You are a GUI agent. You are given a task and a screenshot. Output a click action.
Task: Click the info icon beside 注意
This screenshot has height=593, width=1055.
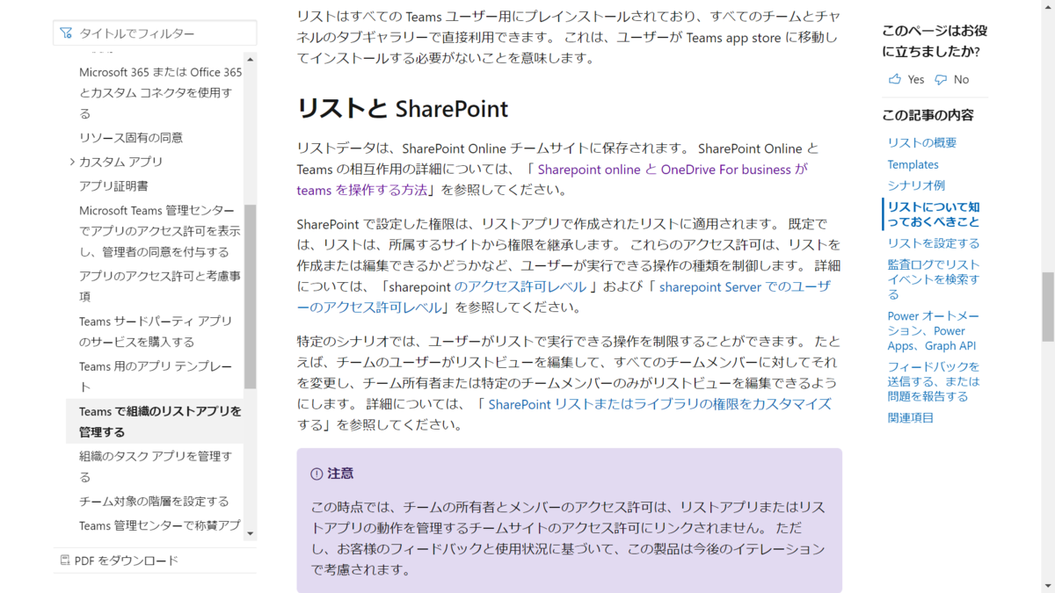[316, 474]
